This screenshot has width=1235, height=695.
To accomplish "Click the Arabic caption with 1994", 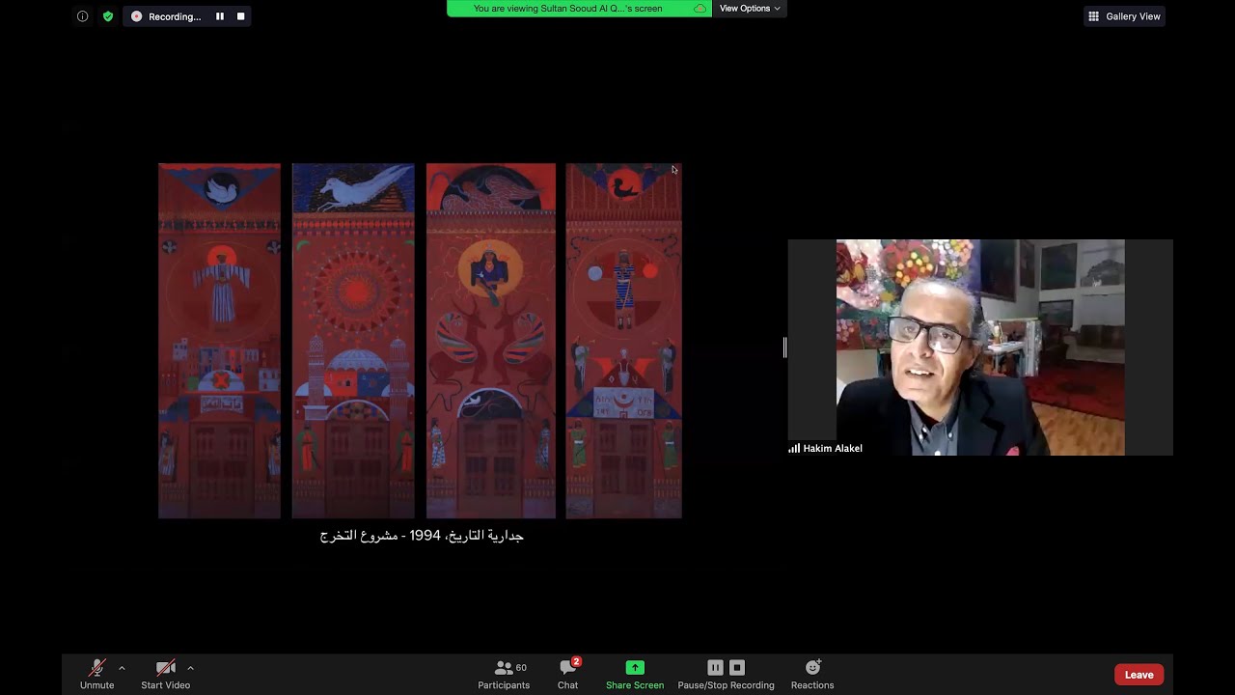I will [x=422, y=535].
